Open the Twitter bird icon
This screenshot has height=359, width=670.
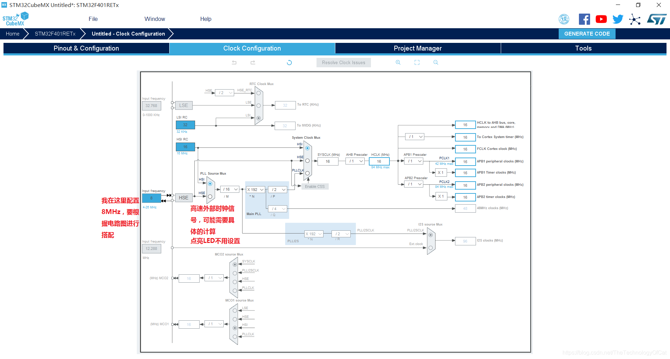618,19
